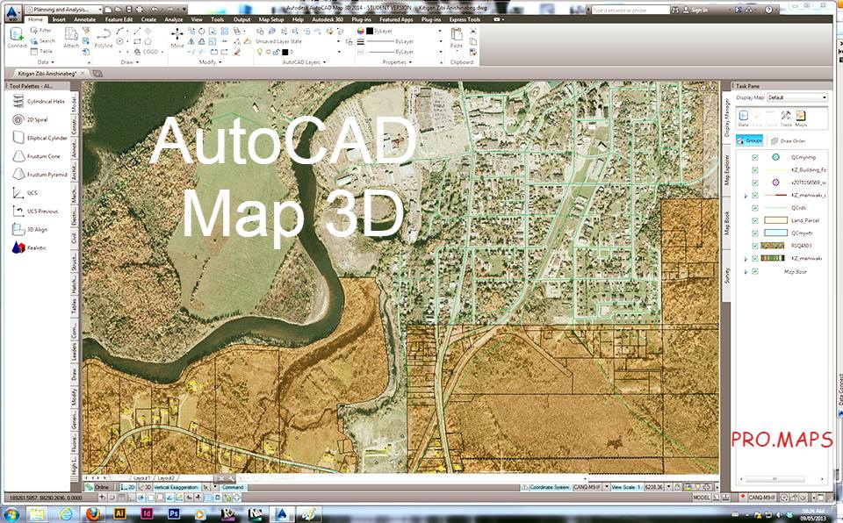Image resolution: width=843 pixels, height=523 pixels.
Task: Open Firefox from the taskbar
Action: coord(92,514)
